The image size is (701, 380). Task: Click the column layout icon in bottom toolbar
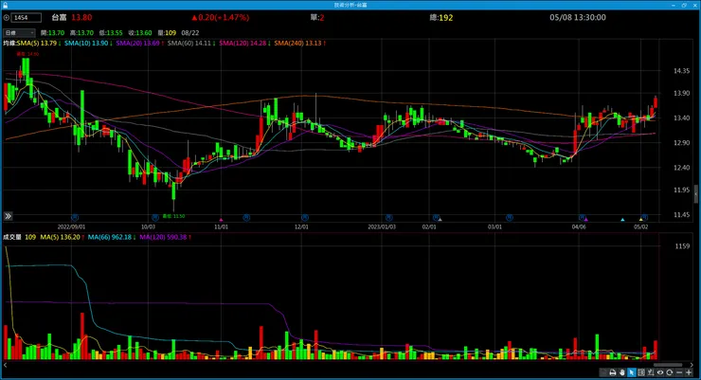(x=641, y=372)
